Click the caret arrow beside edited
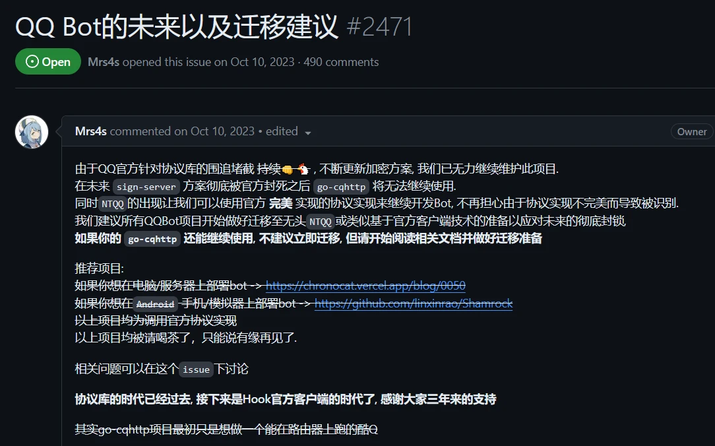 (x=307, y=133)
